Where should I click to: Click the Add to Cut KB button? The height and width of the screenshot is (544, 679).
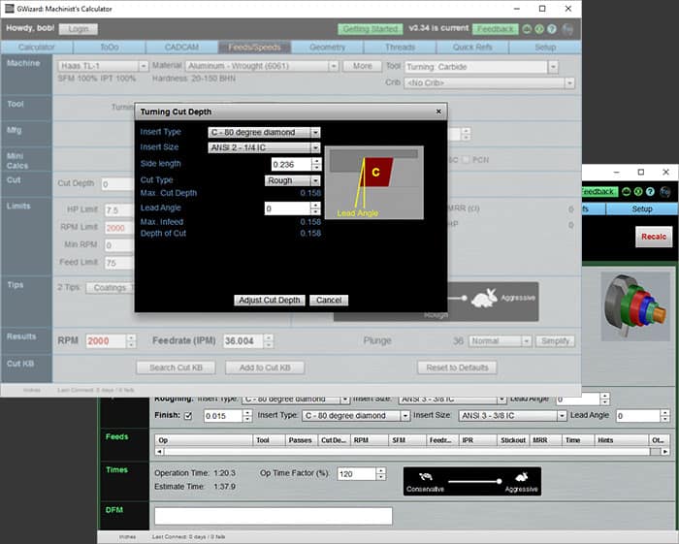point(265,368)
